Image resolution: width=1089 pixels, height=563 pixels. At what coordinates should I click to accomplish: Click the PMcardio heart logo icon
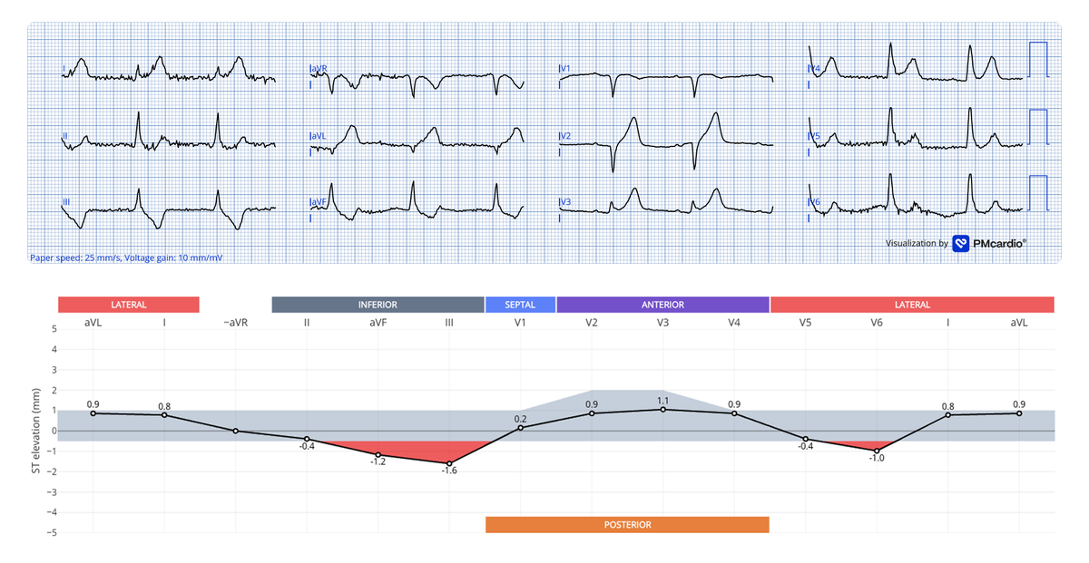960,244
